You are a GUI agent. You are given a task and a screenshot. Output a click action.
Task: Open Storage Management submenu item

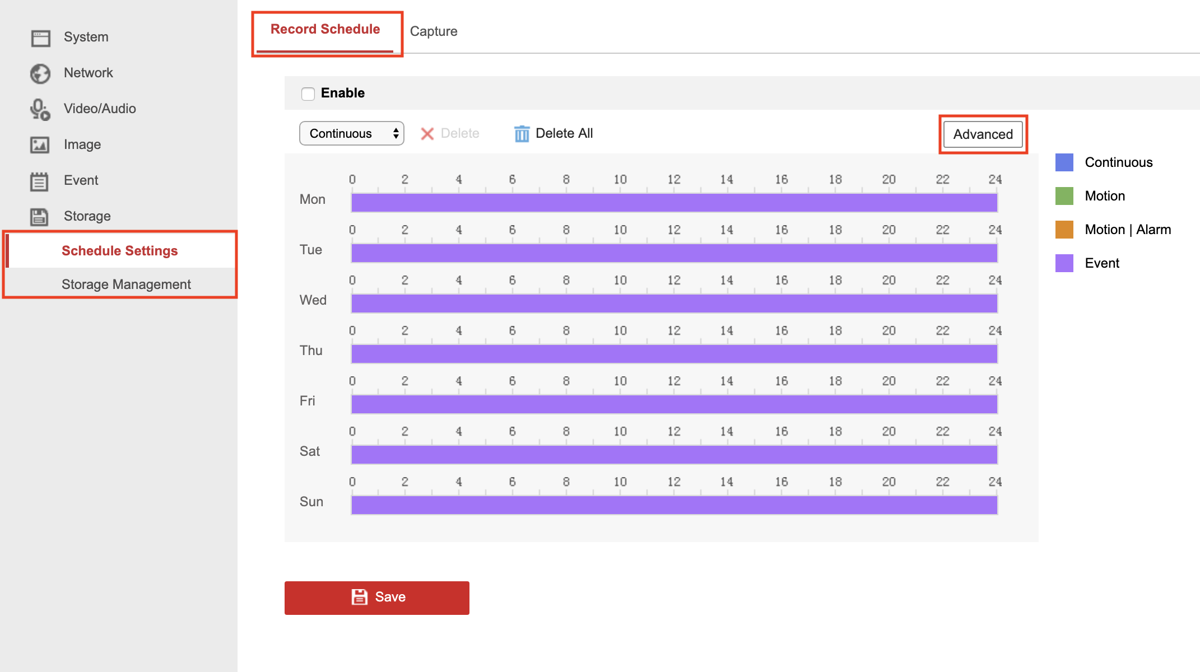(x=126, y=284)
